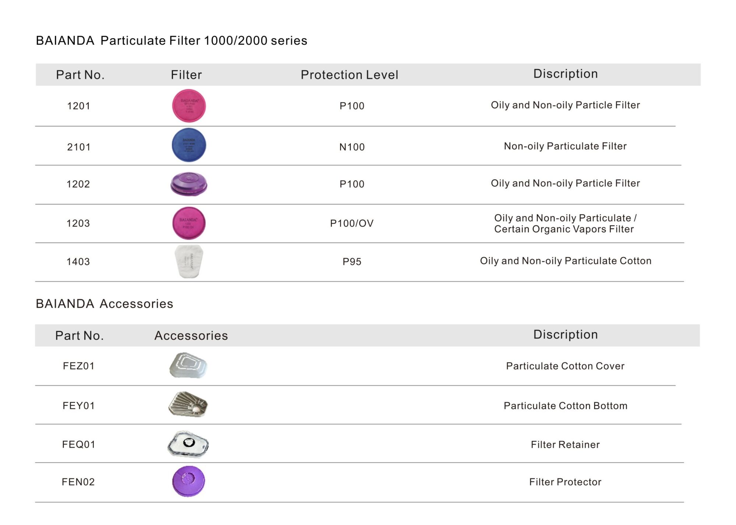Select part number FEN02
The width and height of the screenshot is (736, 525).
pos(78,482)
